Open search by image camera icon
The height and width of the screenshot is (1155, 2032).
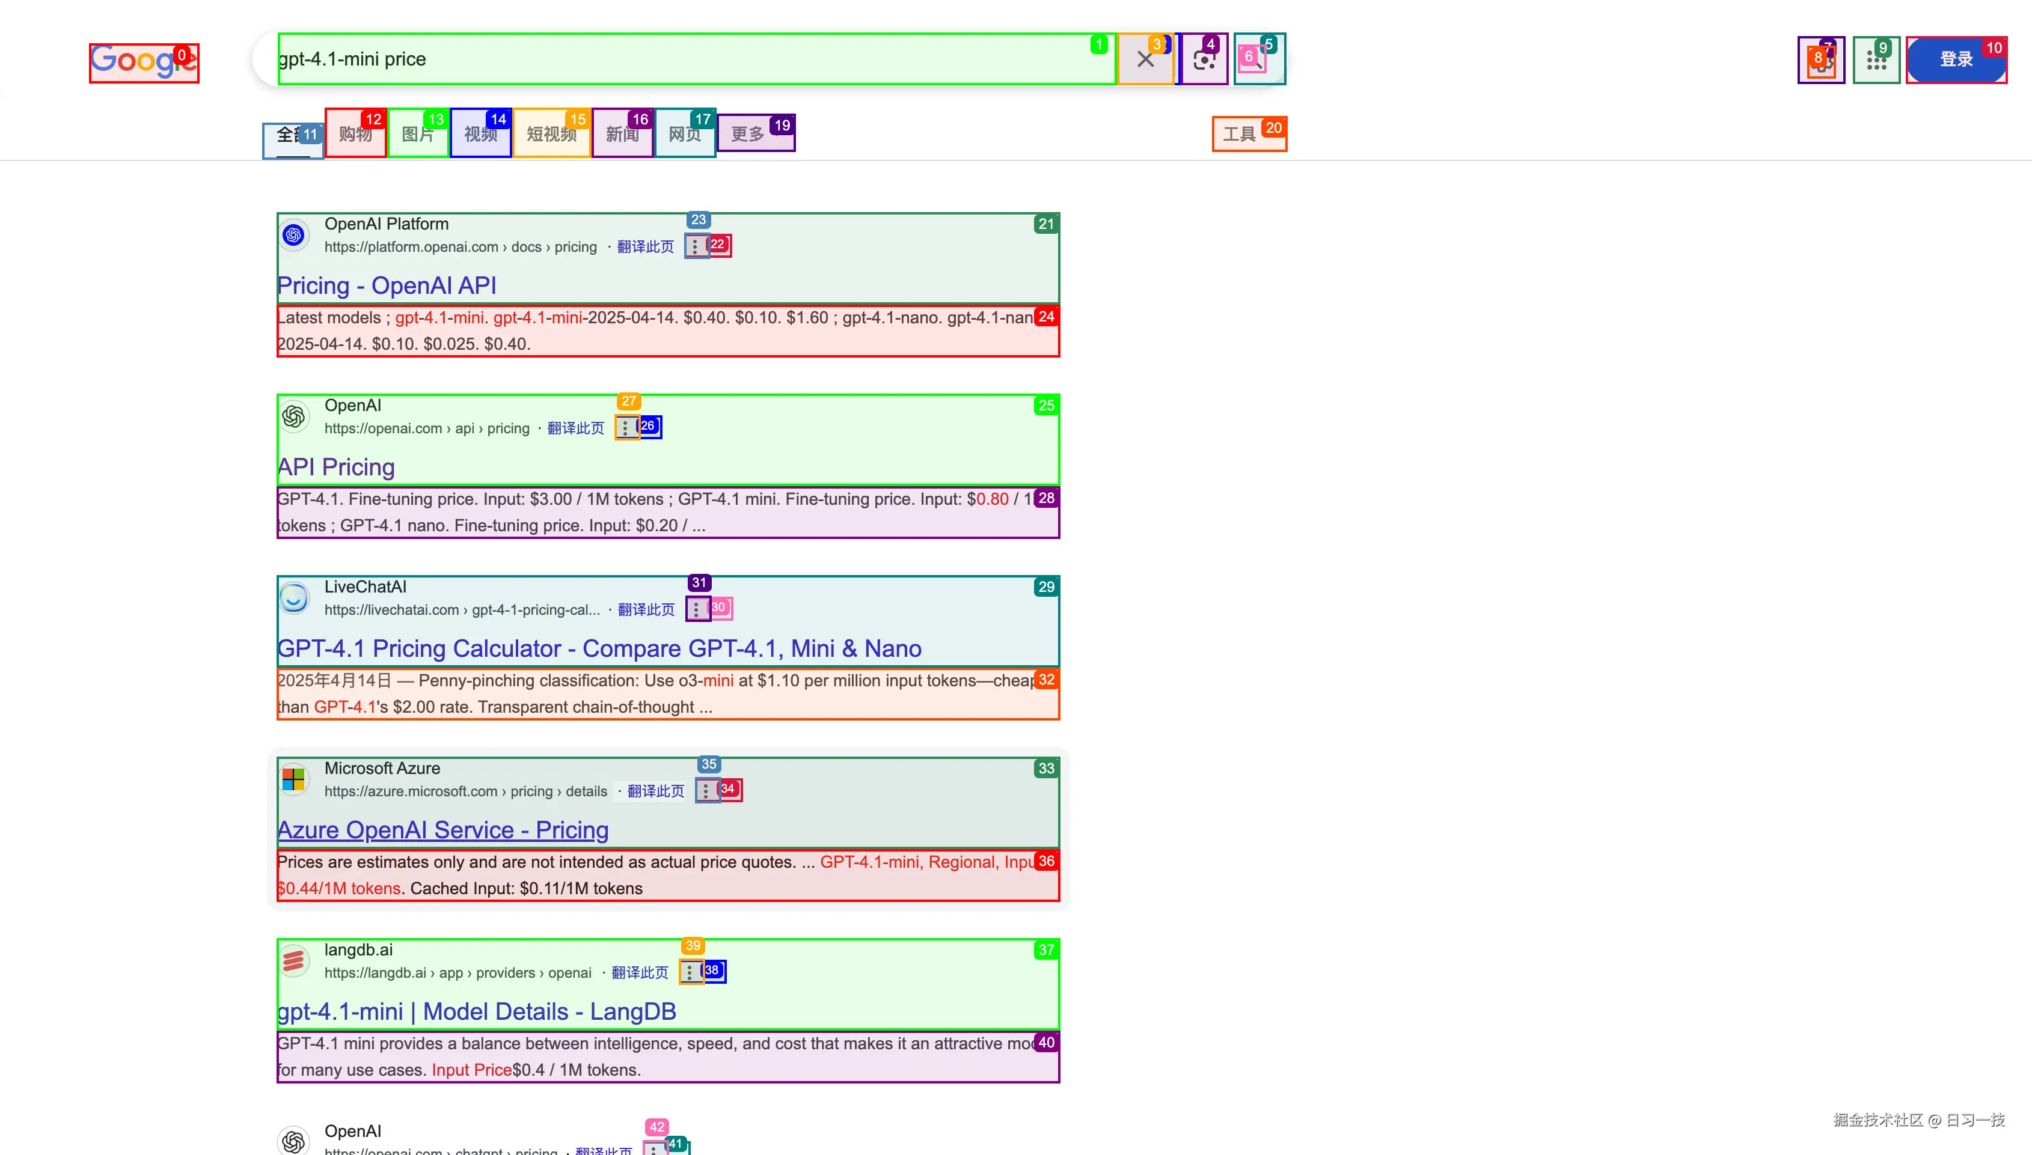tap(1203, 60)
